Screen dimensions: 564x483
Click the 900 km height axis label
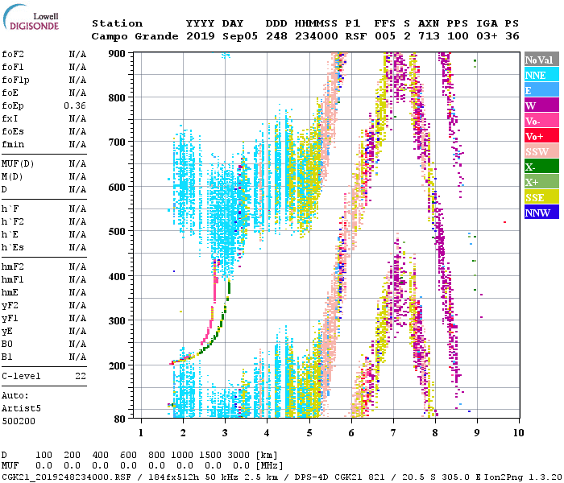pyautogui.click(x=117, y=54)
